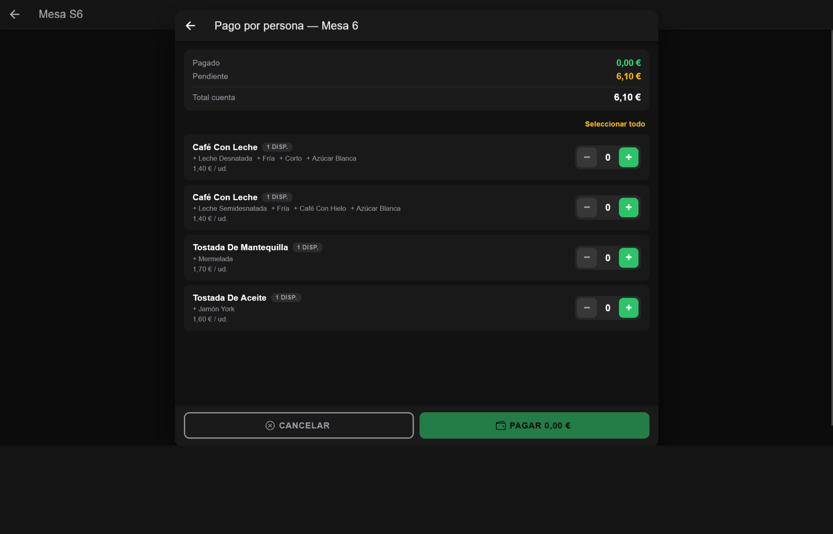Viewport: 833px width, 534px height.
Task: Decrease Tostada De Mantequilla quantity
Action: [x=586, y=258]
